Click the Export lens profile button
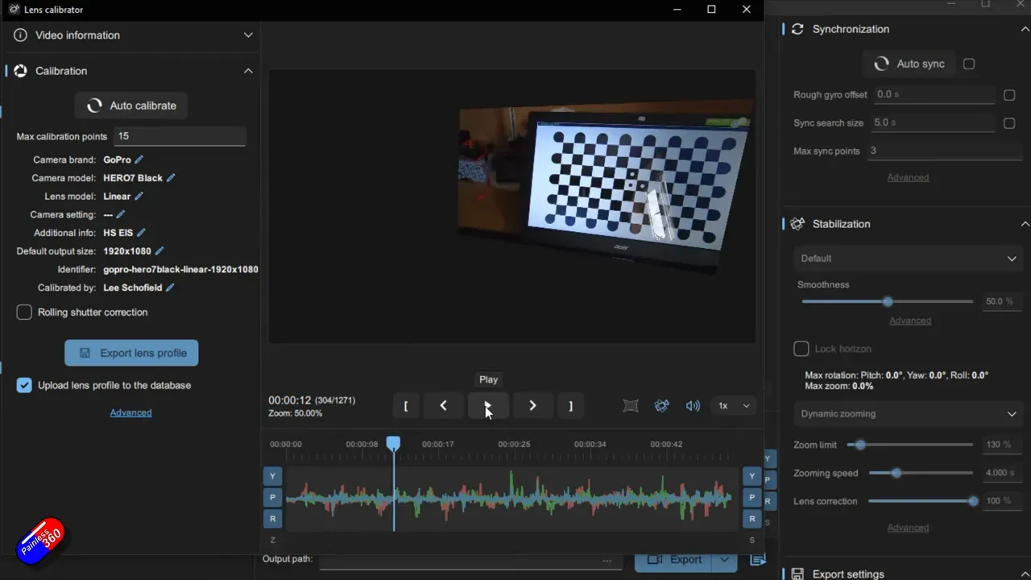The image size is (1031, 580). (131, 353)
